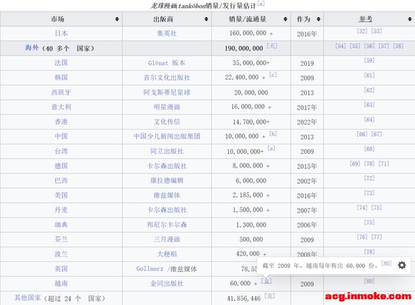Image resolution: width=415 pixels, height=305 pixels.
Task: Open footnote [c] beside 22,400,000
Action: (x=273, y=75)
